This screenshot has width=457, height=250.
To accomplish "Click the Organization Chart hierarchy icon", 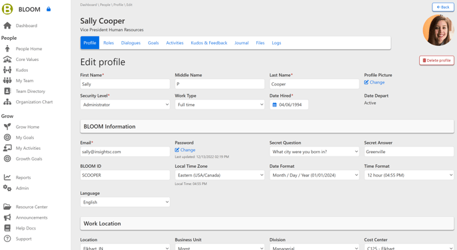I will click(7, 102).
